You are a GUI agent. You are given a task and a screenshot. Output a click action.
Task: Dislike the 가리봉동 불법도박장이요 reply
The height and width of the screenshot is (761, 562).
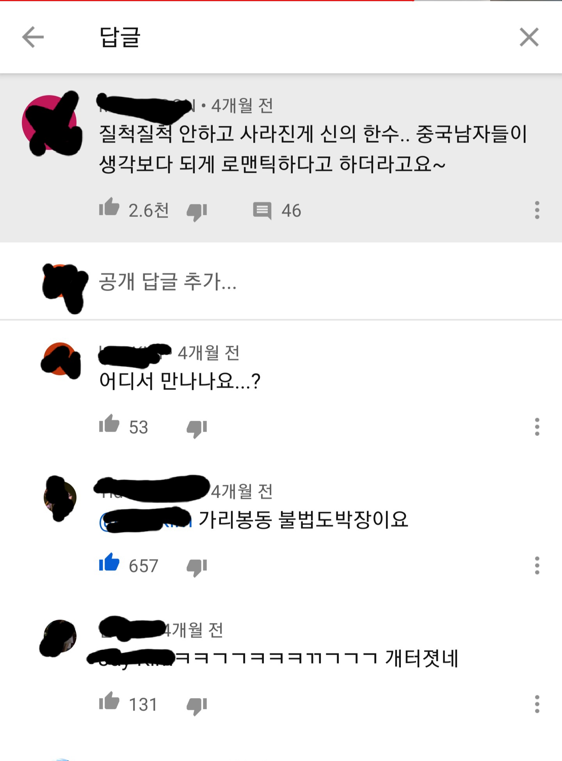(x=197, y=568)
